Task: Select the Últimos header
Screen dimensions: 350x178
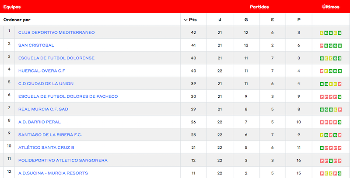Action: pos(330,7)
